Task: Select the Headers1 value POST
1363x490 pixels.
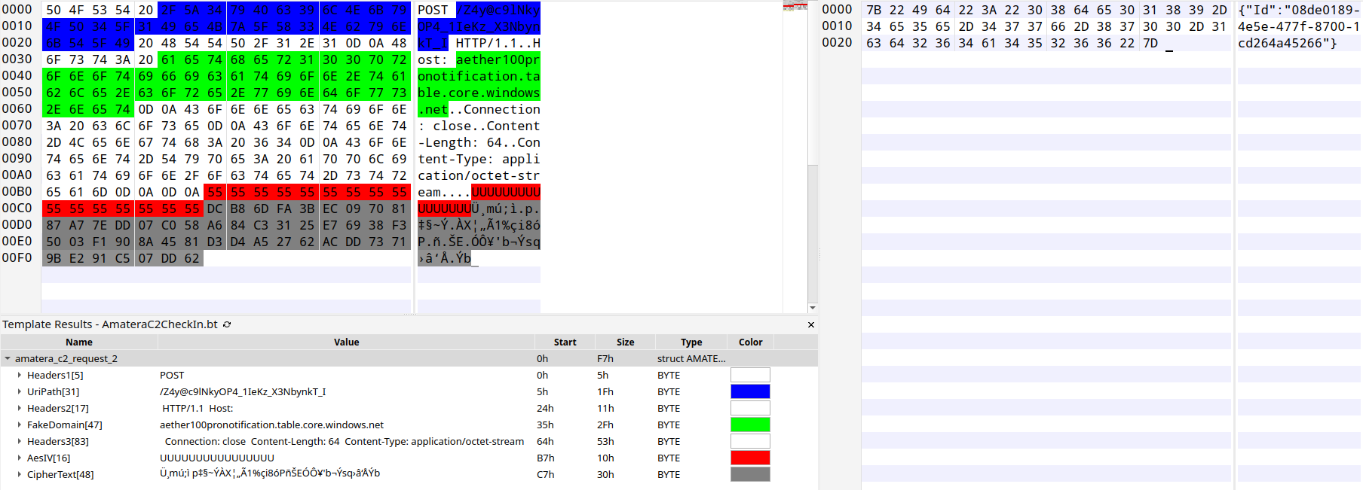Action: tap(172, 376)
